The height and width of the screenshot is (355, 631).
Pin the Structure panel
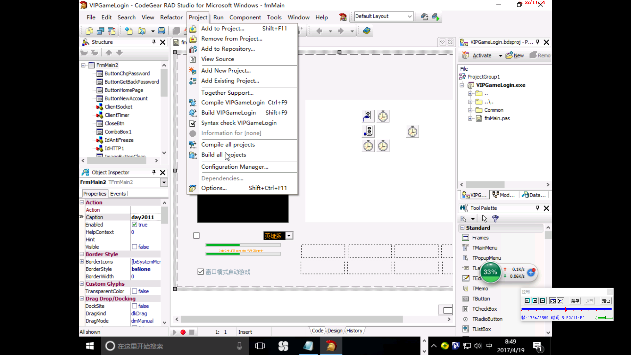[x=154, y=42]
